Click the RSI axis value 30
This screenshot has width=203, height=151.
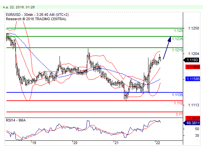pyautogui.click(x=197, y=135)
